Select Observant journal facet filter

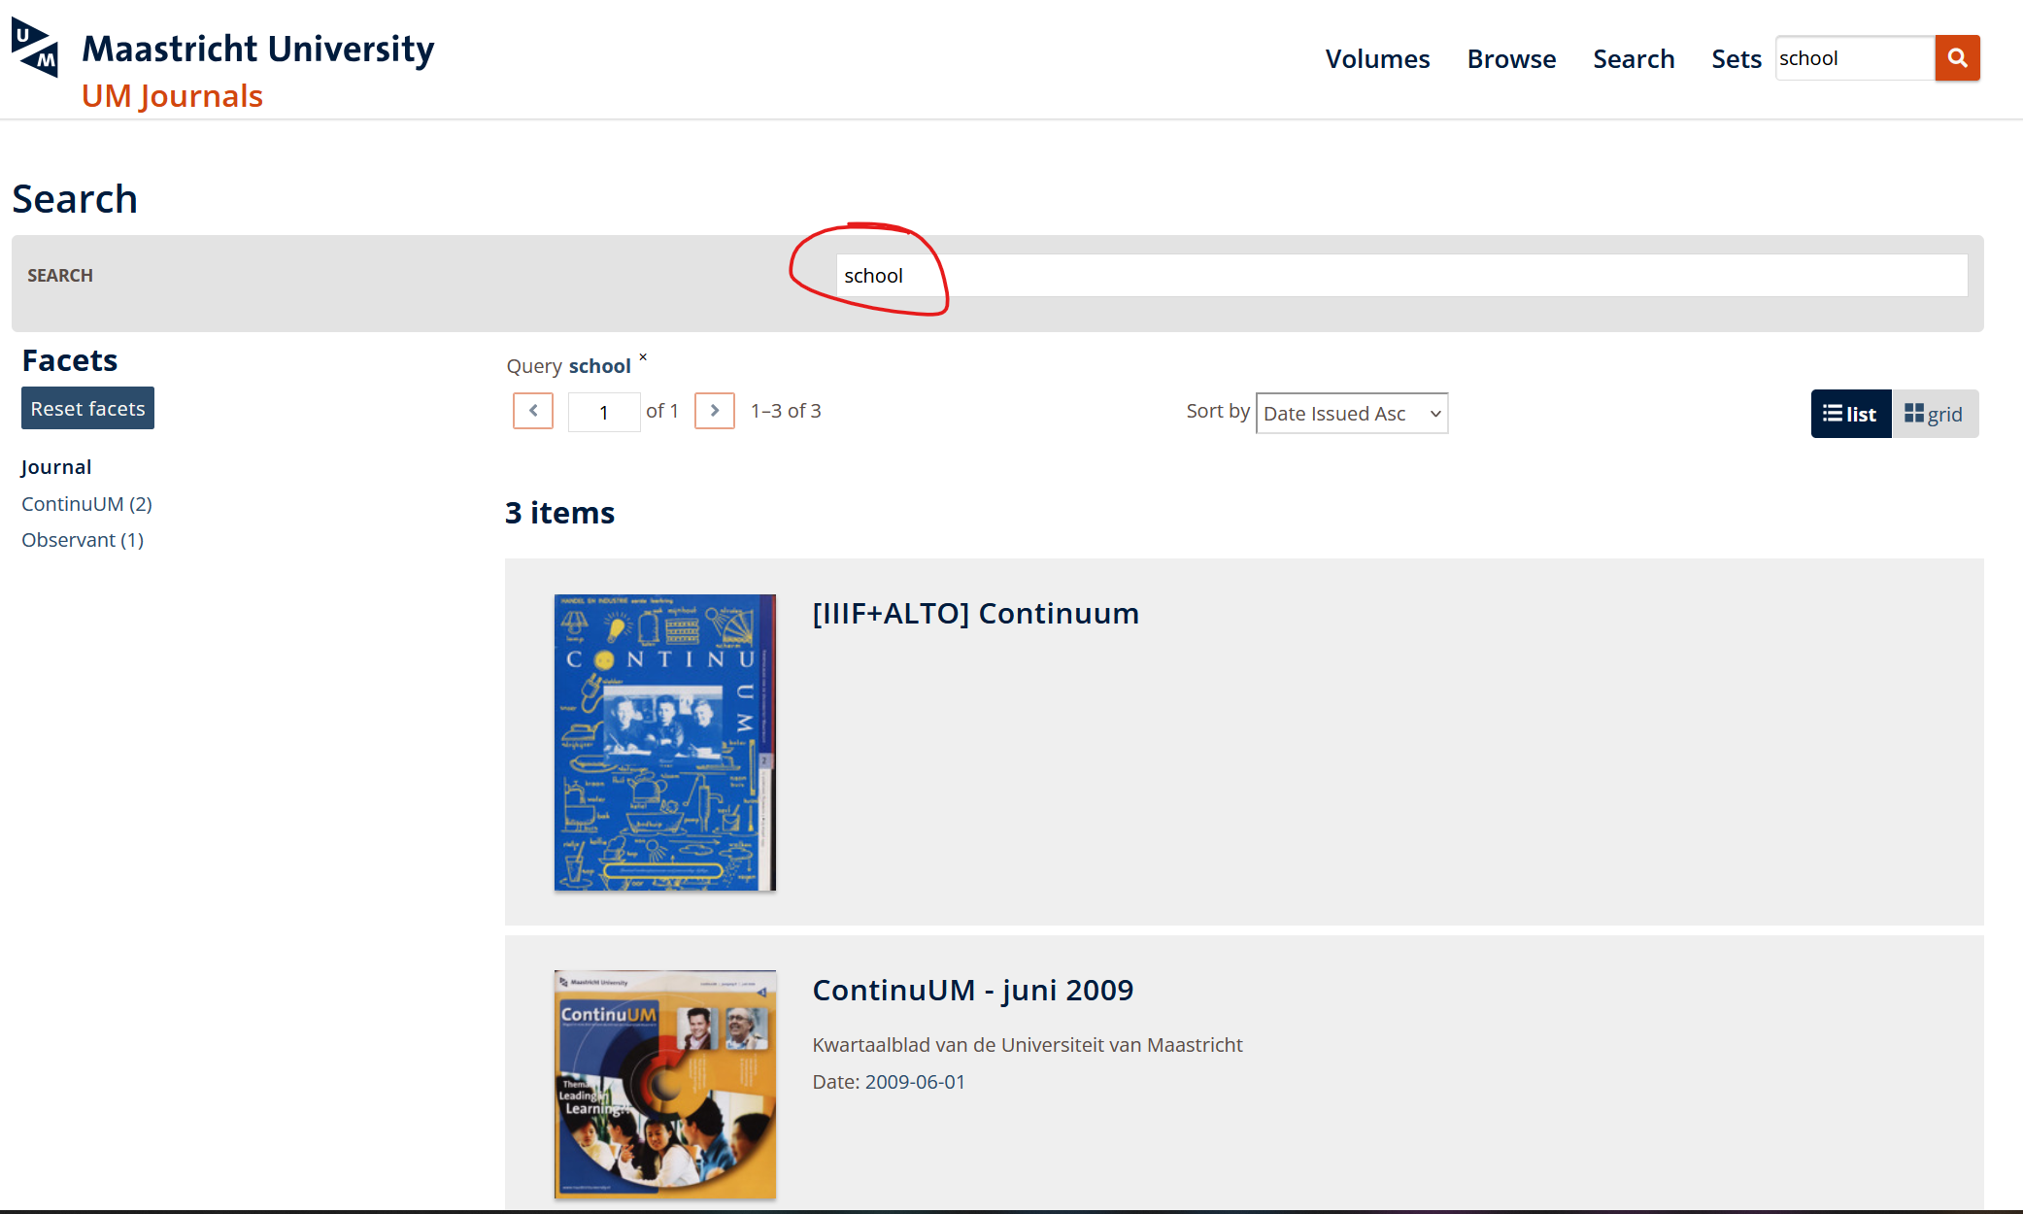point(81,539)
